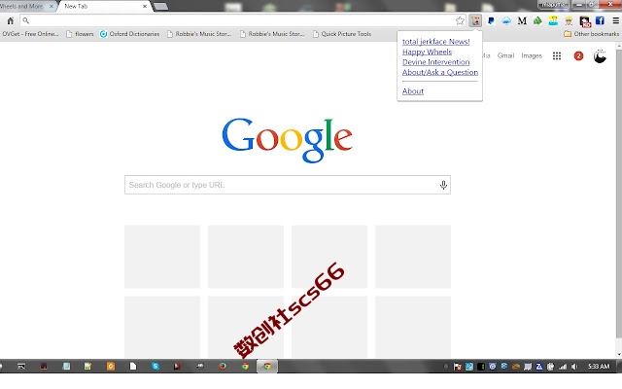Open the Devine Intervention link
The width and height of the screenshot is (622, 389).
point(436,62)
